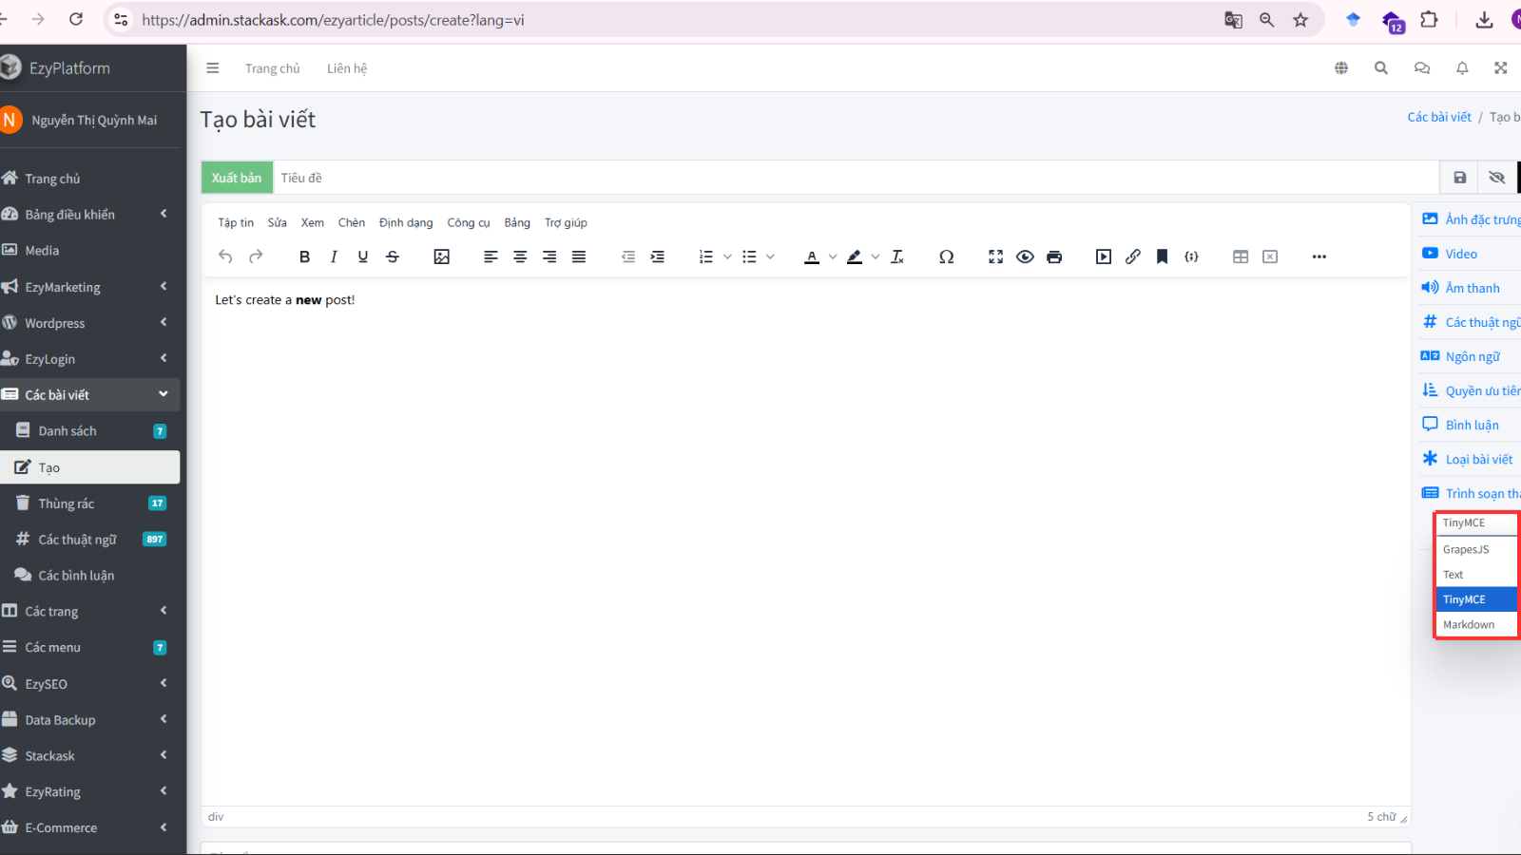Toggle the hidden-eye visibility icon

1497,178
